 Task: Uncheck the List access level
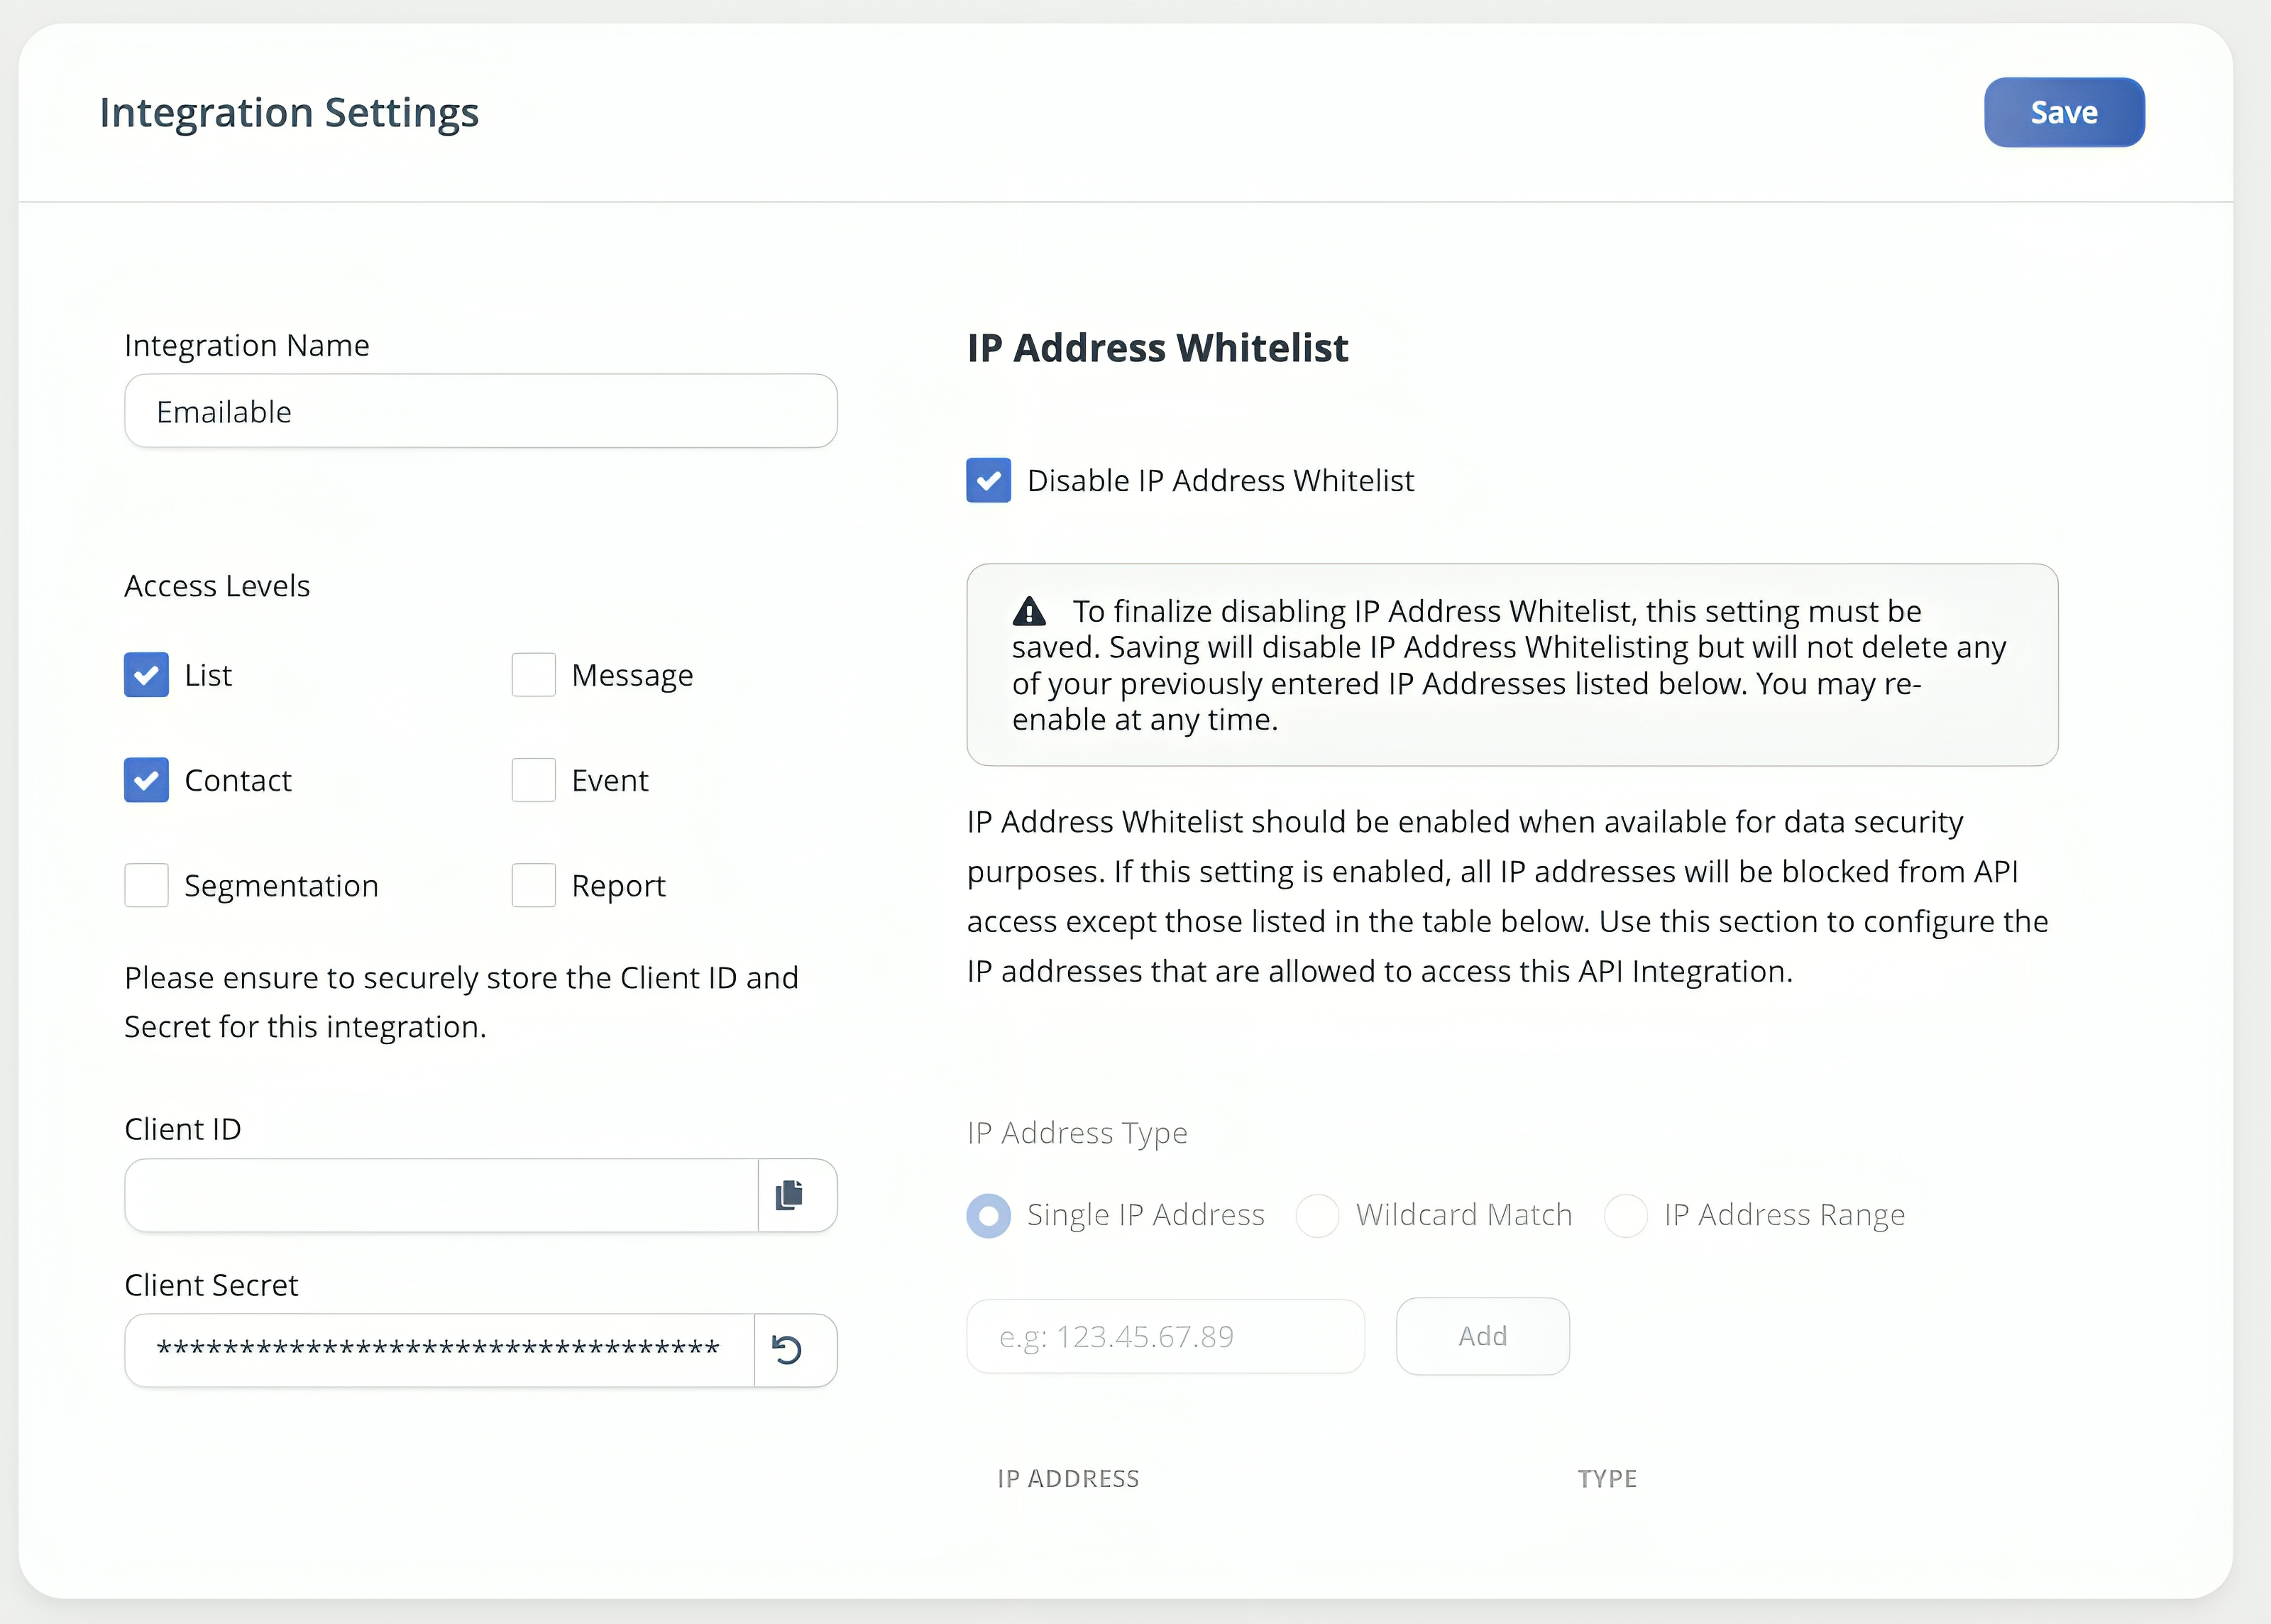146,675
